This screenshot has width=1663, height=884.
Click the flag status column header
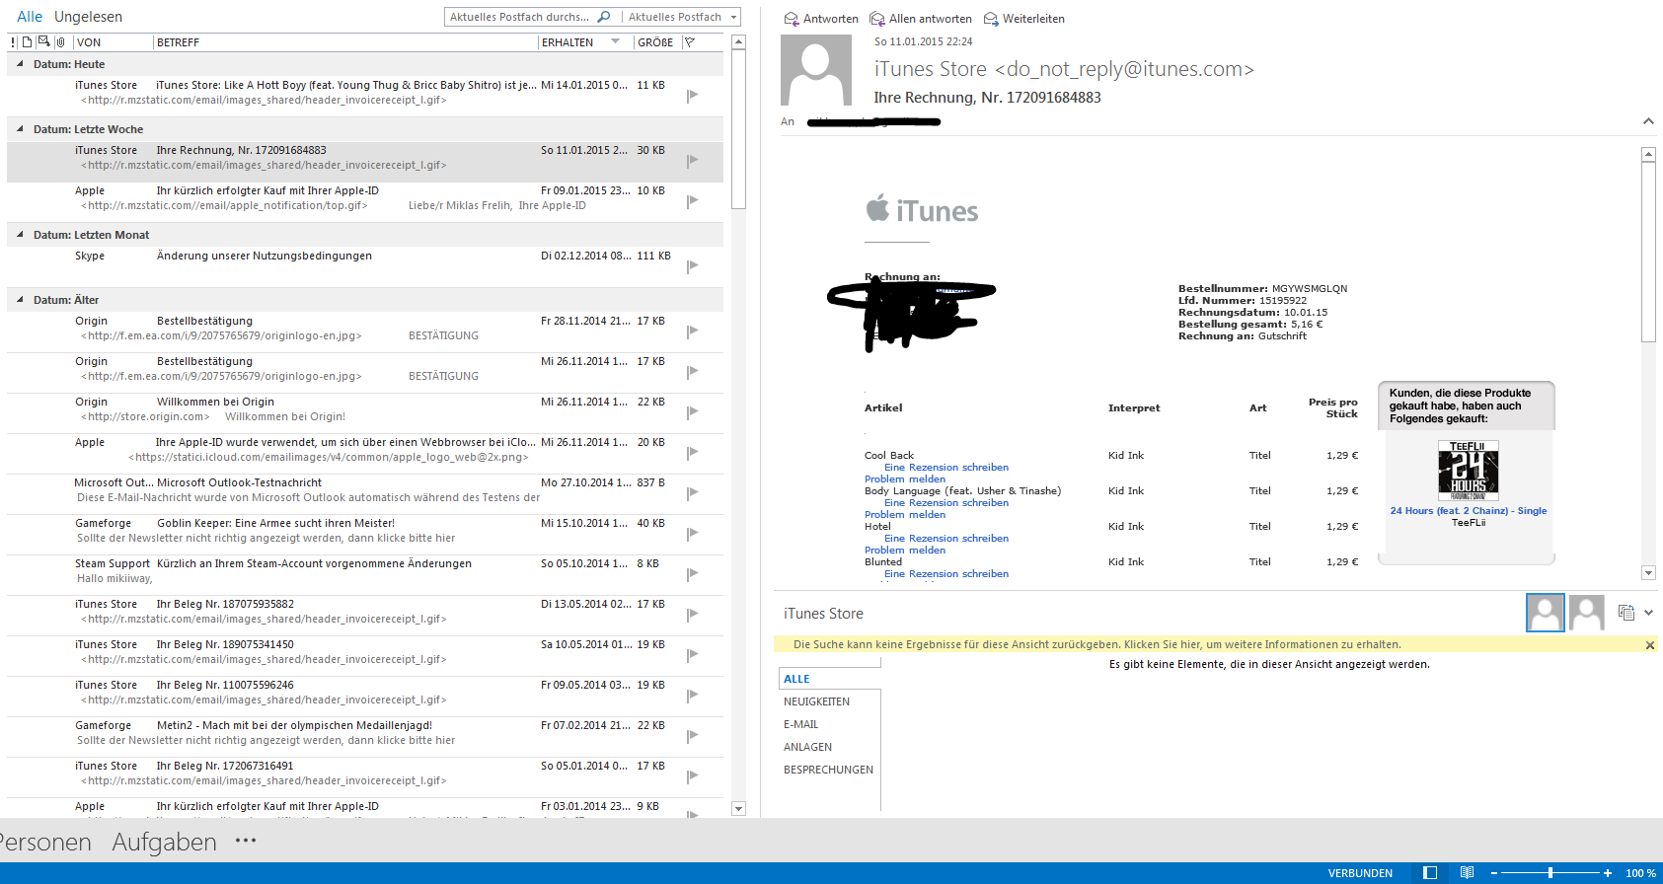click(x=690, y=42)
